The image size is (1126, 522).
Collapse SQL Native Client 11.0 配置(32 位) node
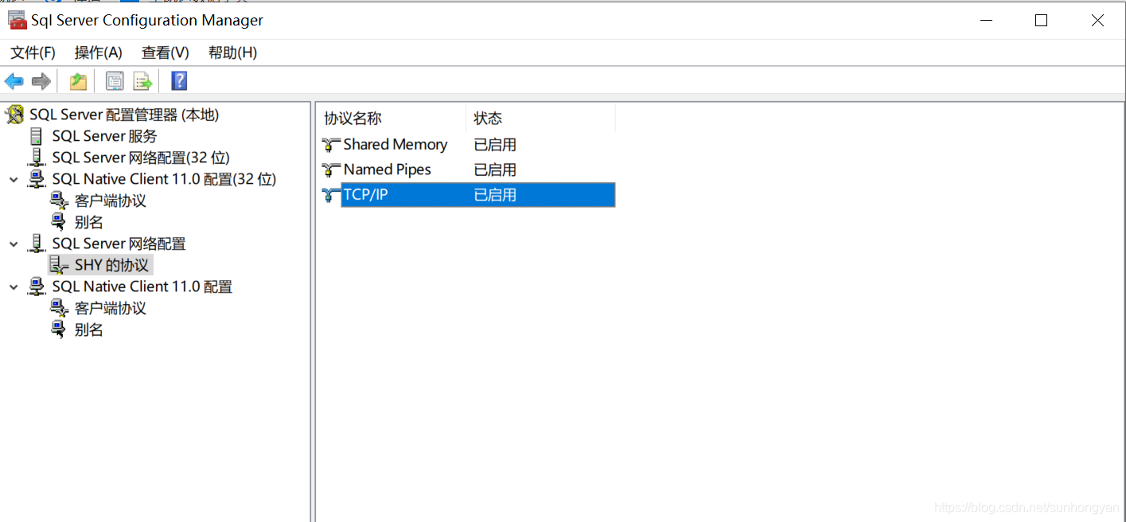point(14,180)
